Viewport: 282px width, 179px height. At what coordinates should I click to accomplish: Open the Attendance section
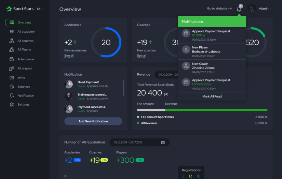[26, 59]
